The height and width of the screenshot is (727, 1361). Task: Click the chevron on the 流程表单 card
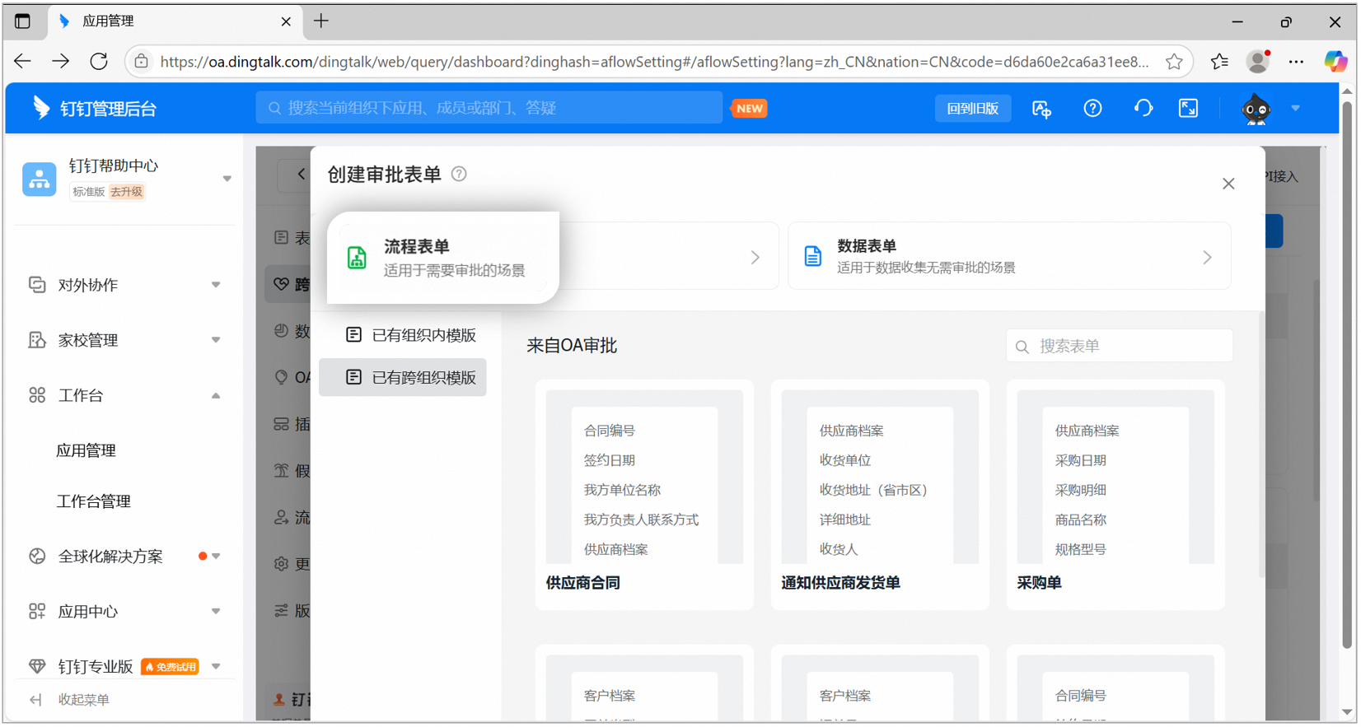(x=755, y=258)
